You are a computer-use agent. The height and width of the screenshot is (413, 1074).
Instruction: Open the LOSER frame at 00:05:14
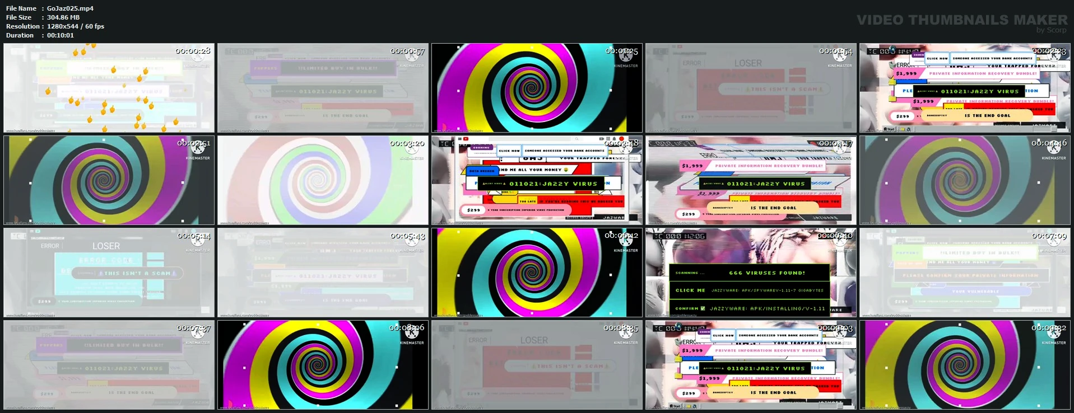click(x=109, y=273)
